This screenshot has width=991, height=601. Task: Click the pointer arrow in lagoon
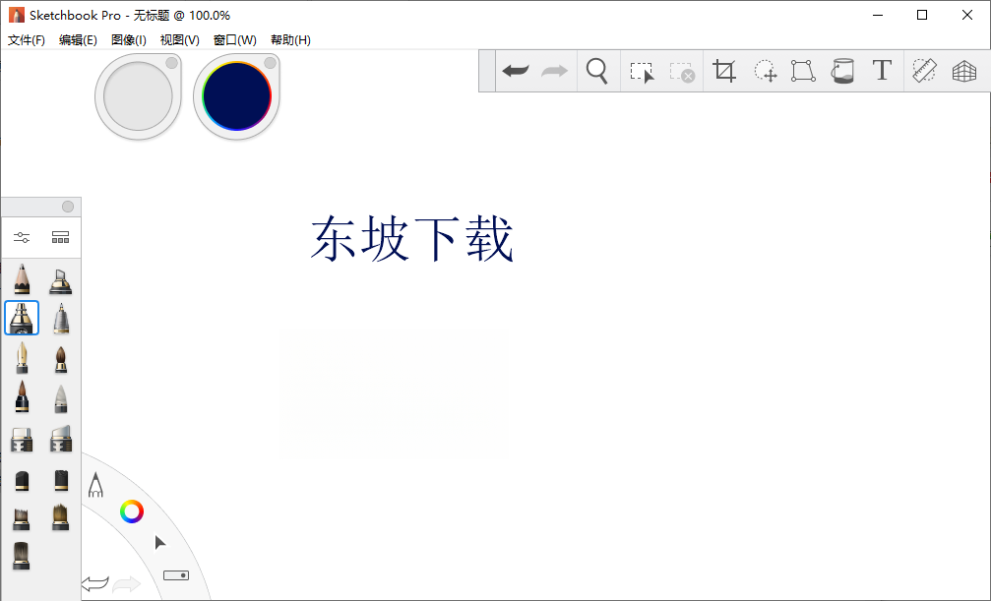159,543
